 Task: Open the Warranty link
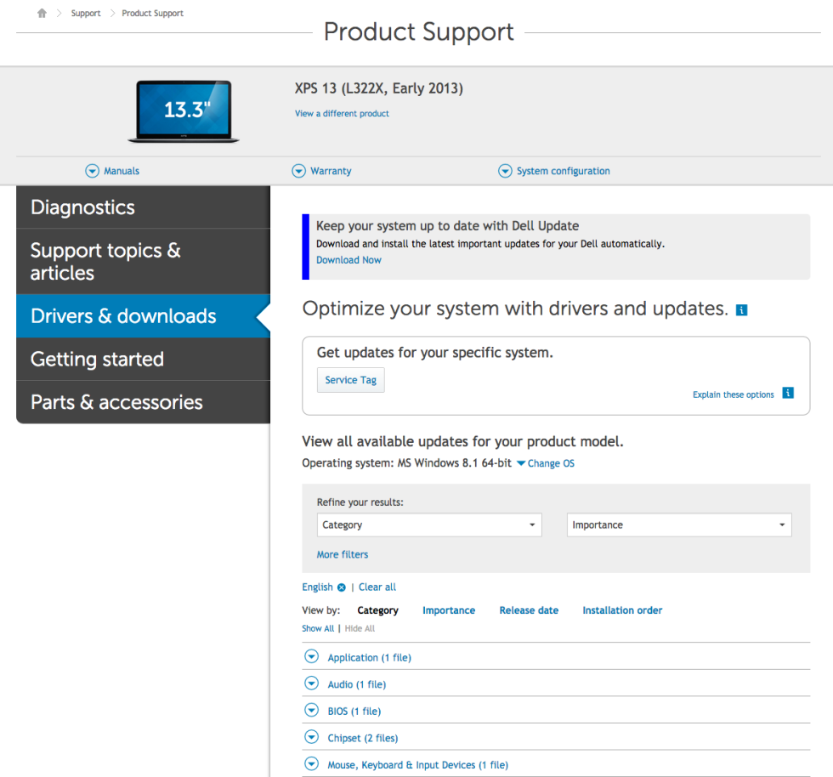coord(331,171)
